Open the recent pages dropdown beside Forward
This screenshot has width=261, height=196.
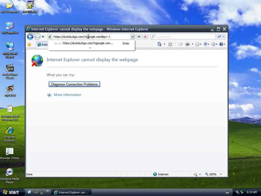coord(43,37)
